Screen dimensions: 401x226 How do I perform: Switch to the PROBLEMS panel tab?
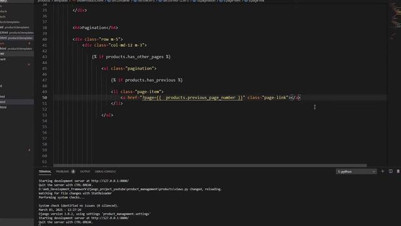click(x=63, y=171)
